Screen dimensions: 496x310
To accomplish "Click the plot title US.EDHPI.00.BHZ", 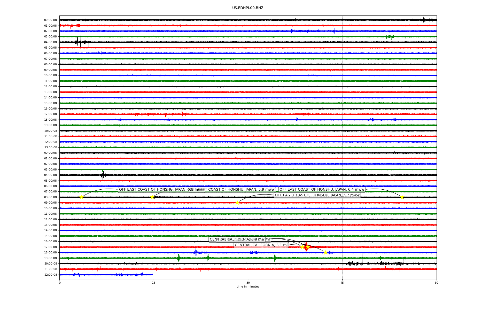I will click(x=248, y=8).
